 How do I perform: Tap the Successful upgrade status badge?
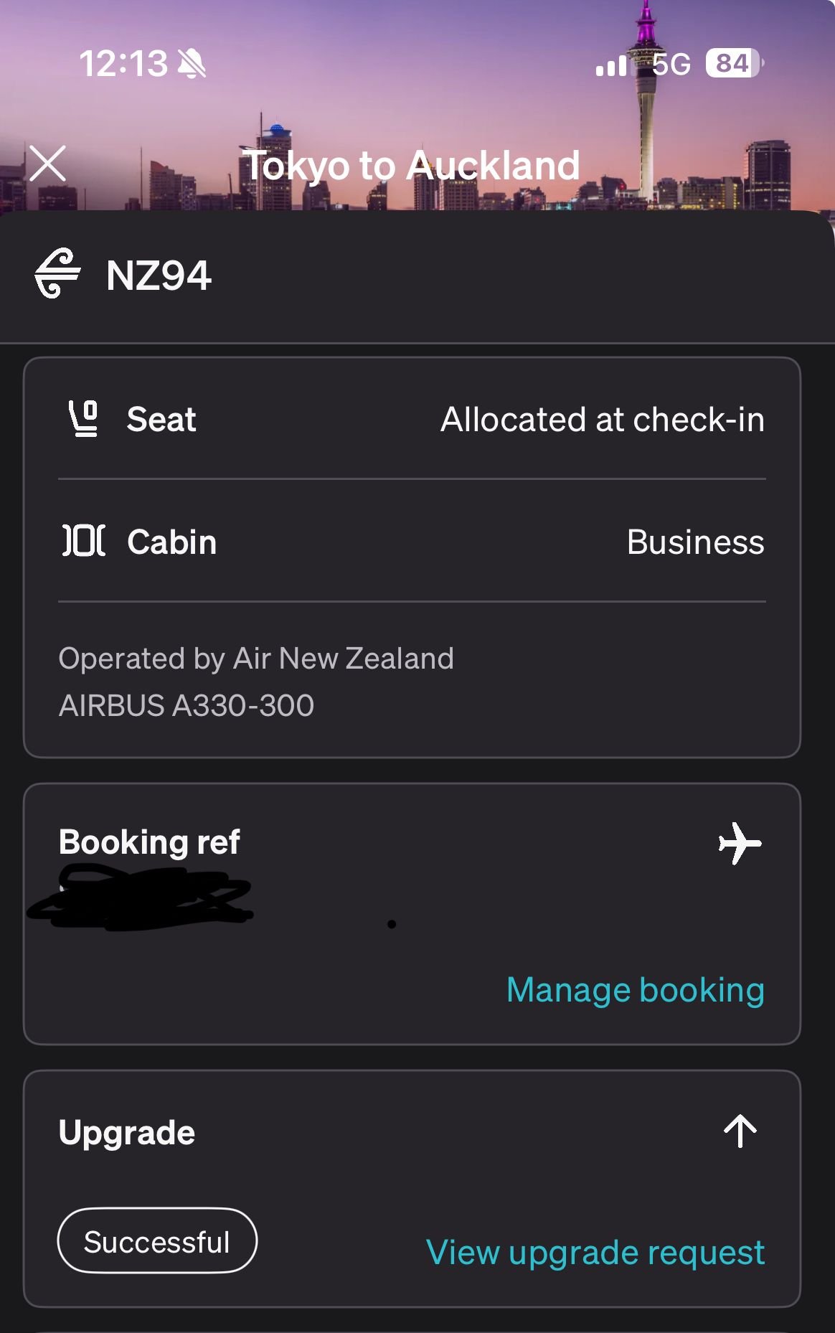[157, 1241]
